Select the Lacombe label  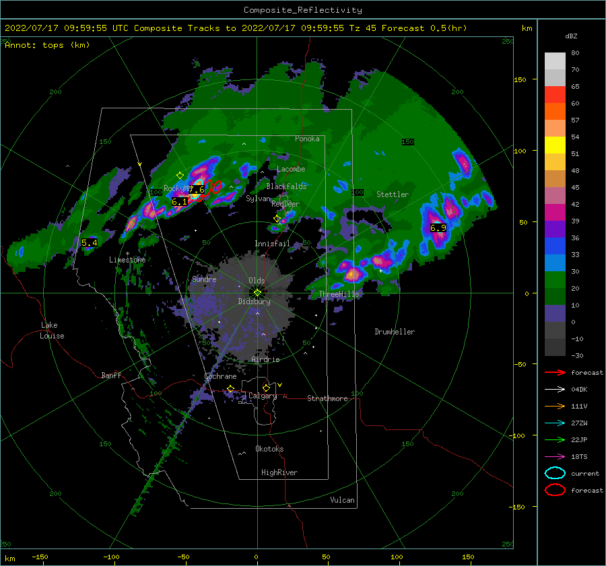[x=291, y=169]
